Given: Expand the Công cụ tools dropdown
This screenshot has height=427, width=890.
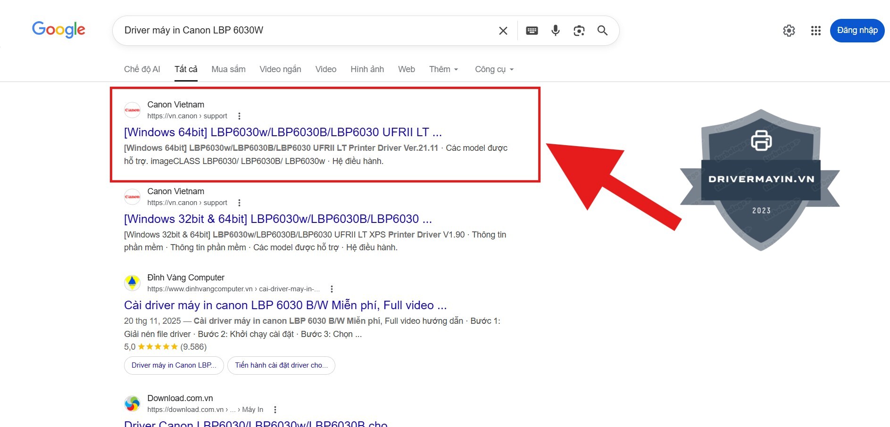Looking at the screenshot, I should [494, 69].
